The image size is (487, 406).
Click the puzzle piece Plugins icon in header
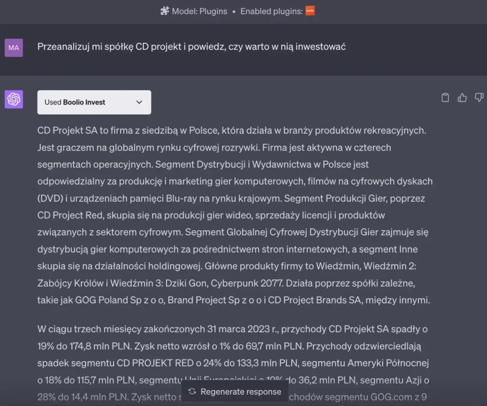(x=165, y=11)
